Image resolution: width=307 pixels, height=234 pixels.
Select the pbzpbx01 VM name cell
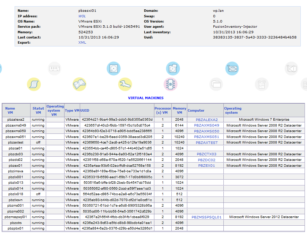coord(16,228)
